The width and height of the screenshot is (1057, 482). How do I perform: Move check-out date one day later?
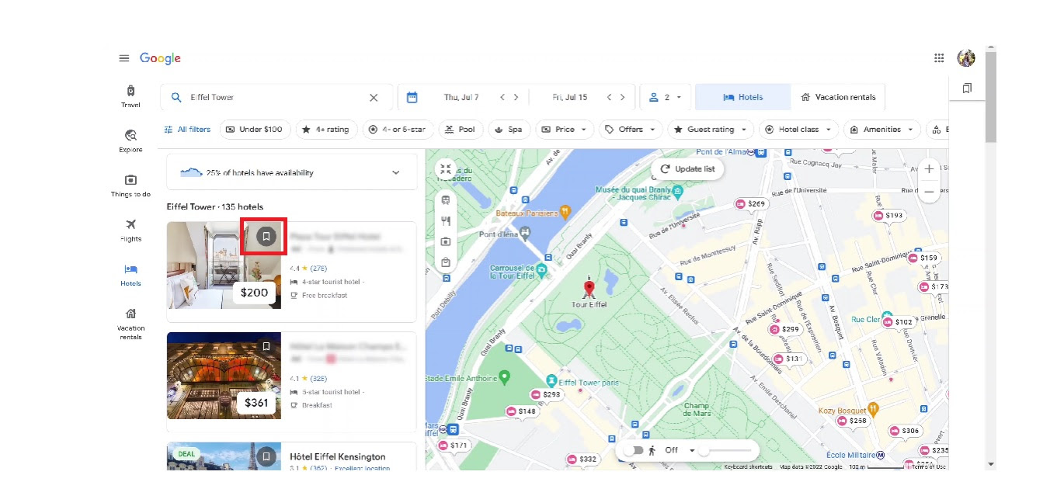pos(624,98)
